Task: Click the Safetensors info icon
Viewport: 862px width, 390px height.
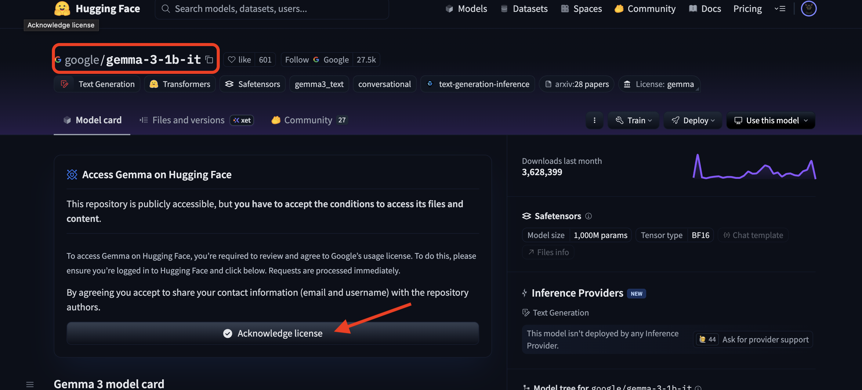Action: tap(588, 216)
